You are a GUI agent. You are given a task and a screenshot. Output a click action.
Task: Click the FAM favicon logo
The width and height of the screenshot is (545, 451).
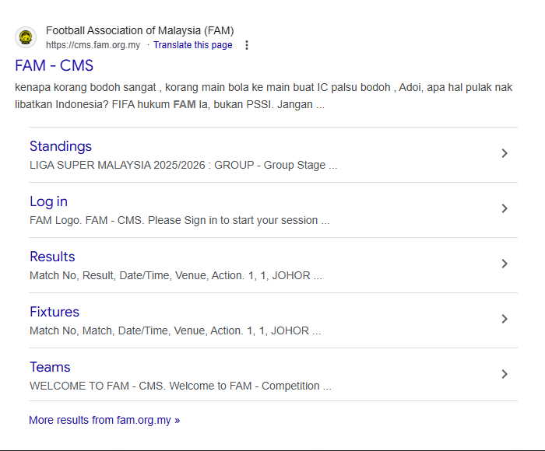(x=26, y=37)
